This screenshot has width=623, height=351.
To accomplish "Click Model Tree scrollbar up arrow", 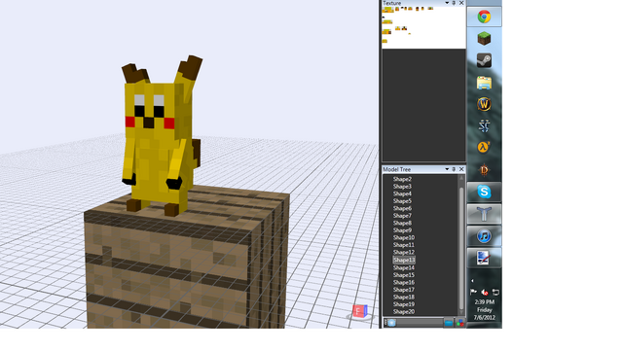I will click(x=461, y=178).
